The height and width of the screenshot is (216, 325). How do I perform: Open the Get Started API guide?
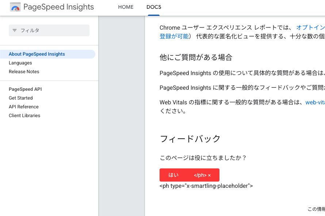point(21,98)
